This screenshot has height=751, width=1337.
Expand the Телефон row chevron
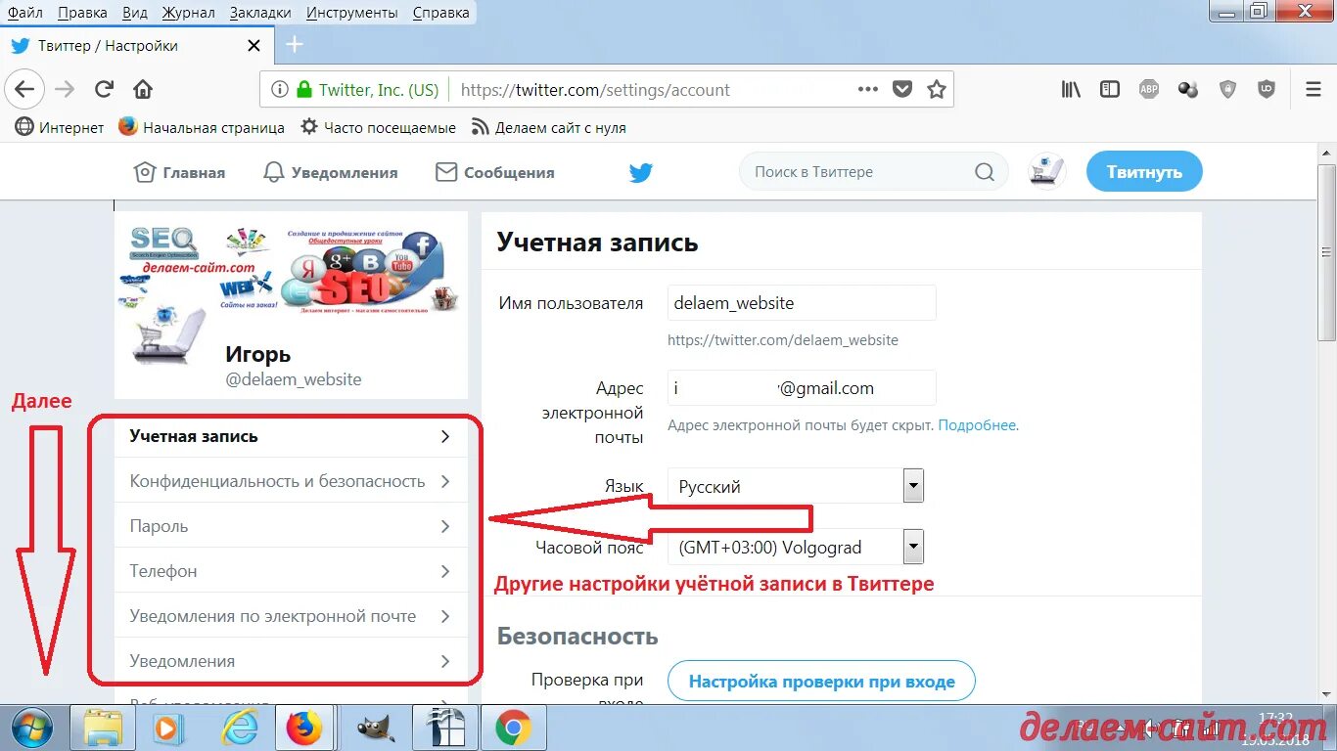[445, 571]
